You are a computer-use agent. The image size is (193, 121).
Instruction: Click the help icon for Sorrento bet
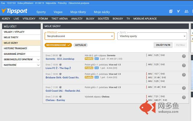coord(184,56)
